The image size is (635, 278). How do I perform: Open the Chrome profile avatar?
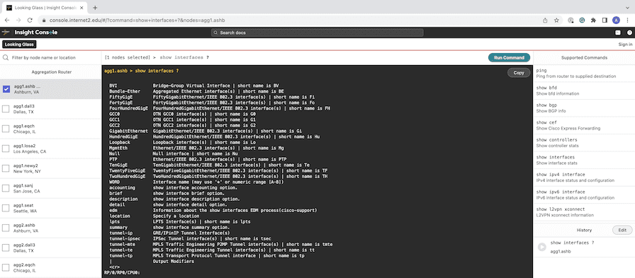pyautogui.click(x=616, y=20)
